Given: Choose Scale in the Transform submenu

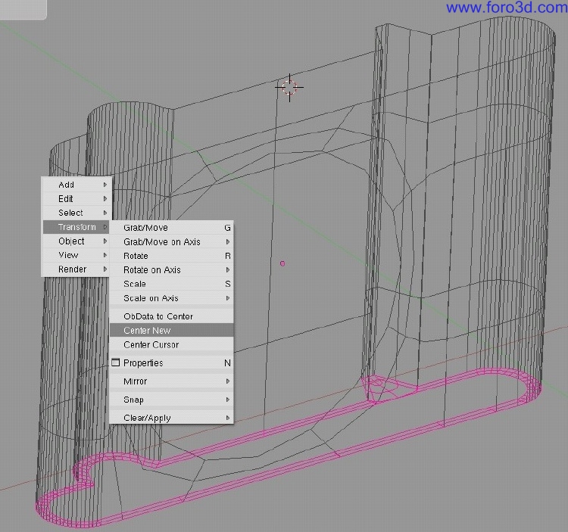Looking at the screenshot, I should pos(172,284).
